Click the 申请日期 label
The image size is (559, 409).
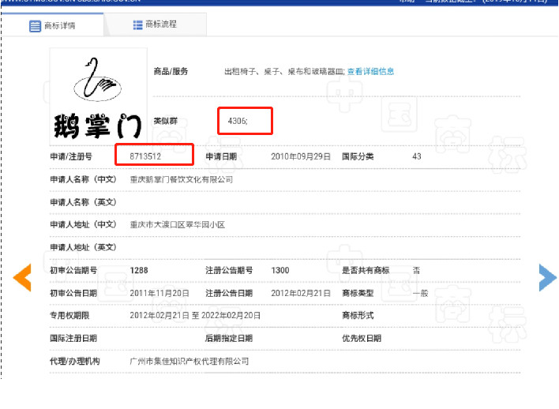(221, 156)
